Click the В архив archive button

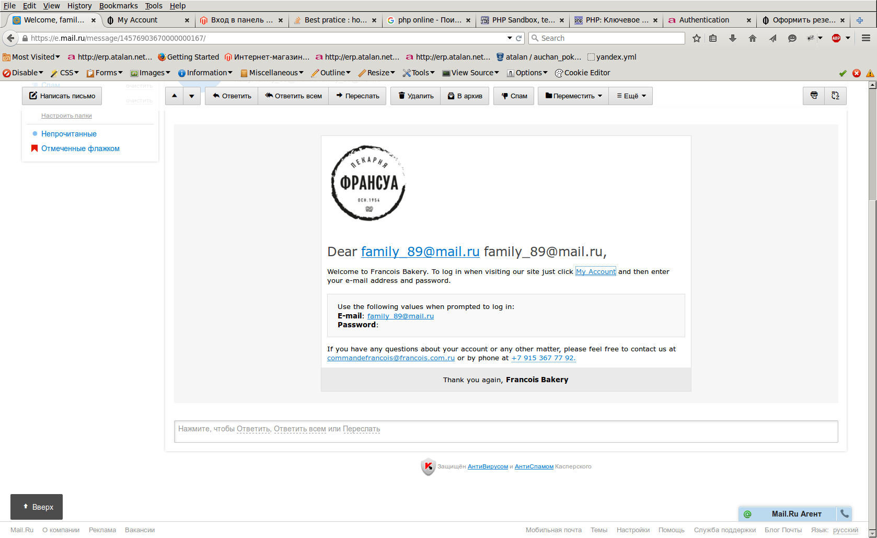(465, 96)
